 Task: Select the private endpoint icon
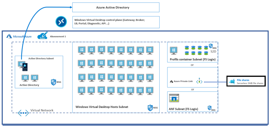point(199,81)
